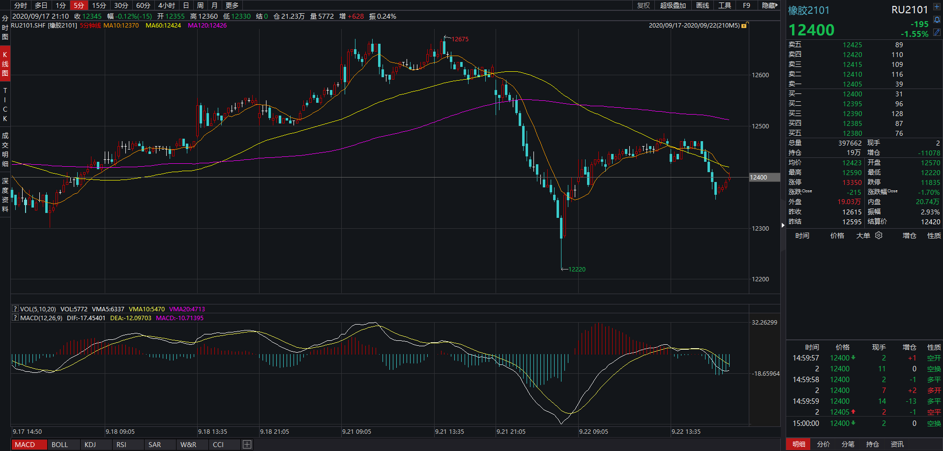The height and width of the screenshot is (451, 943).
Task: Open the 资讯 tab at bottom right
Action: coord(897,444)
